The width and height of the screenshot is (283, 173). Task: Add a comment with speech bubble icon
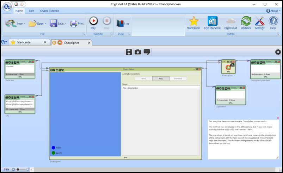[x=147, y=52]
